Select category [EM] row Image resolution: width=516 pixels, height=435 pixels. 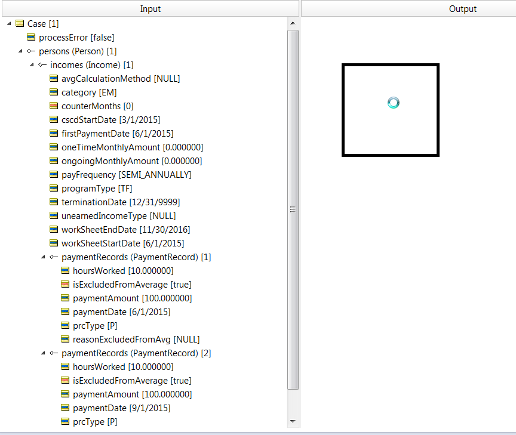[x=89, y=92]
